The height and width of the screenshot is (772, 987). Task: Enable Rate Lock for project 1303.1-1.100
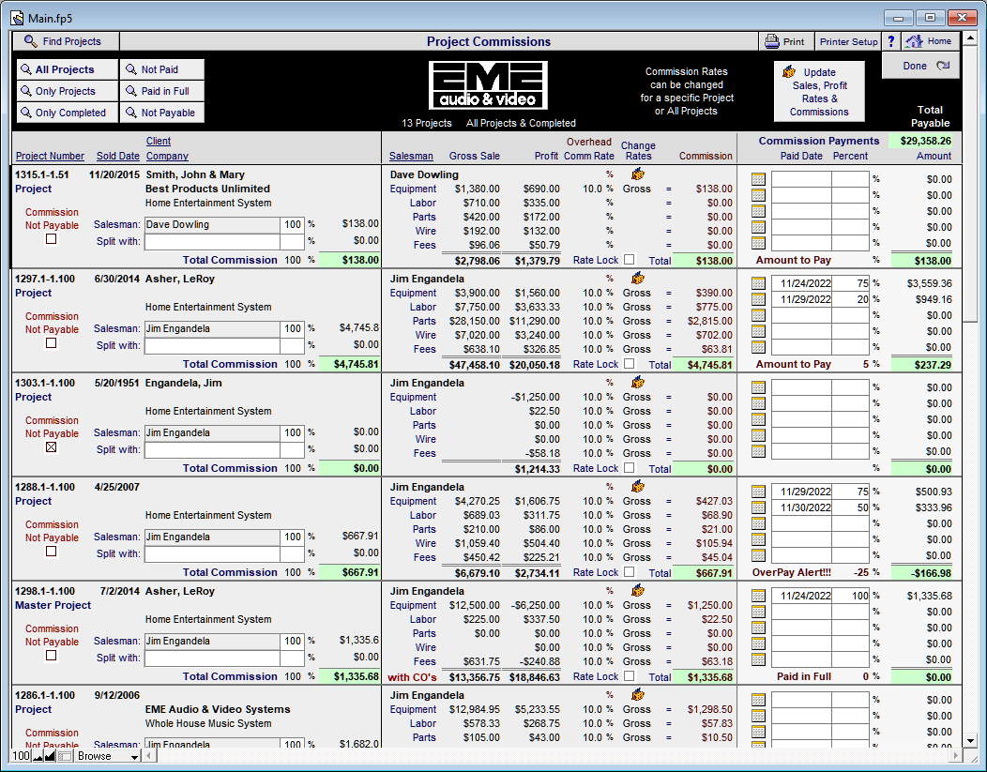pyautogui.click(x=629, y=467)
